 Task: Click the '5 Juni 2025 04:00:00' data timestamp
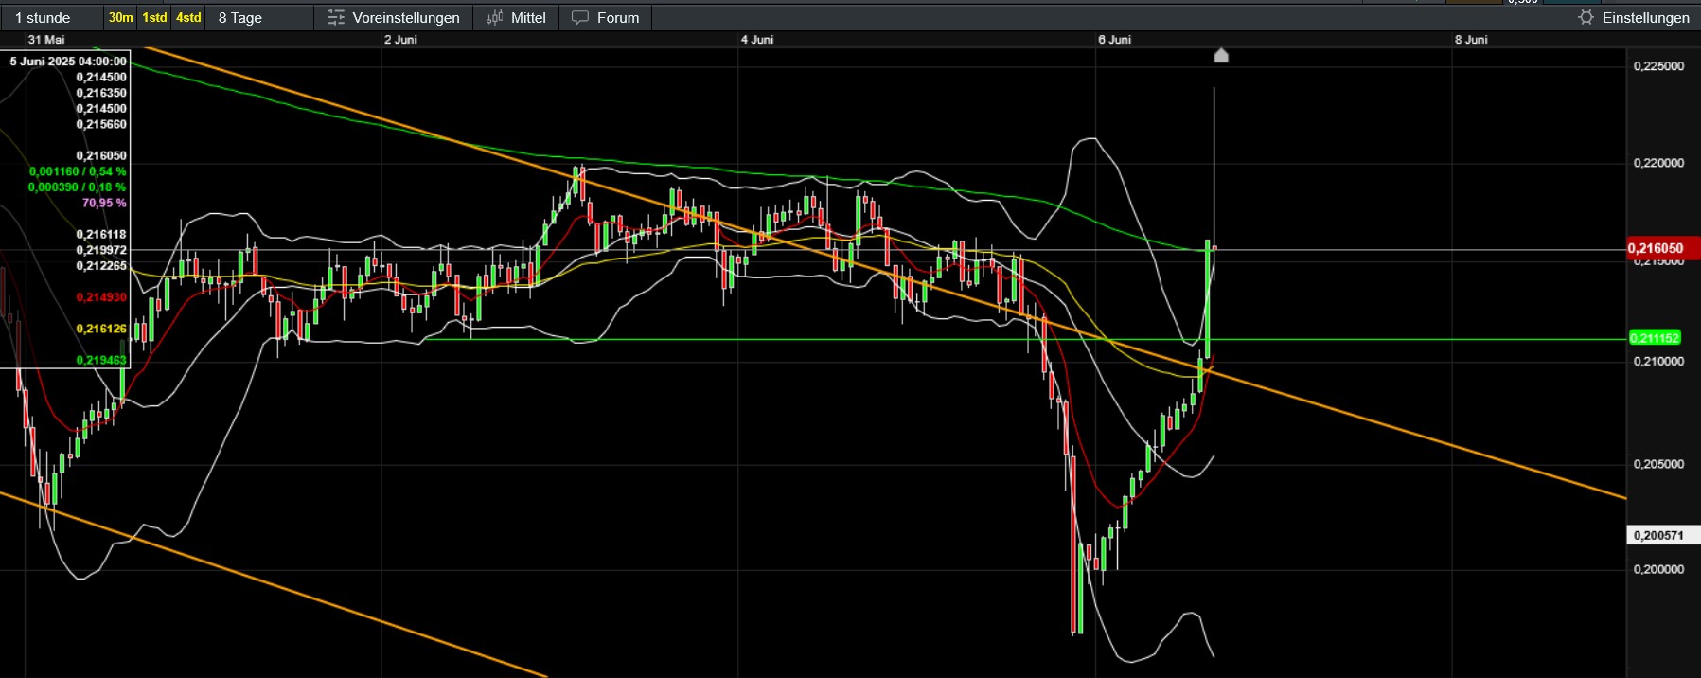coord(68,62)
